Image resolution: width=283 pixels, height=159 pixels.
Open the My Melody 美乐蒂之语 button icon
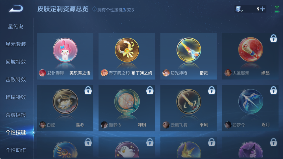click(65, 50)
